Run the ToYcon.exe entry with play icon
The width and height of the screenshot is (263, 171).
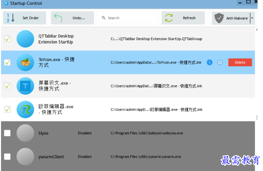coord(220,62)
